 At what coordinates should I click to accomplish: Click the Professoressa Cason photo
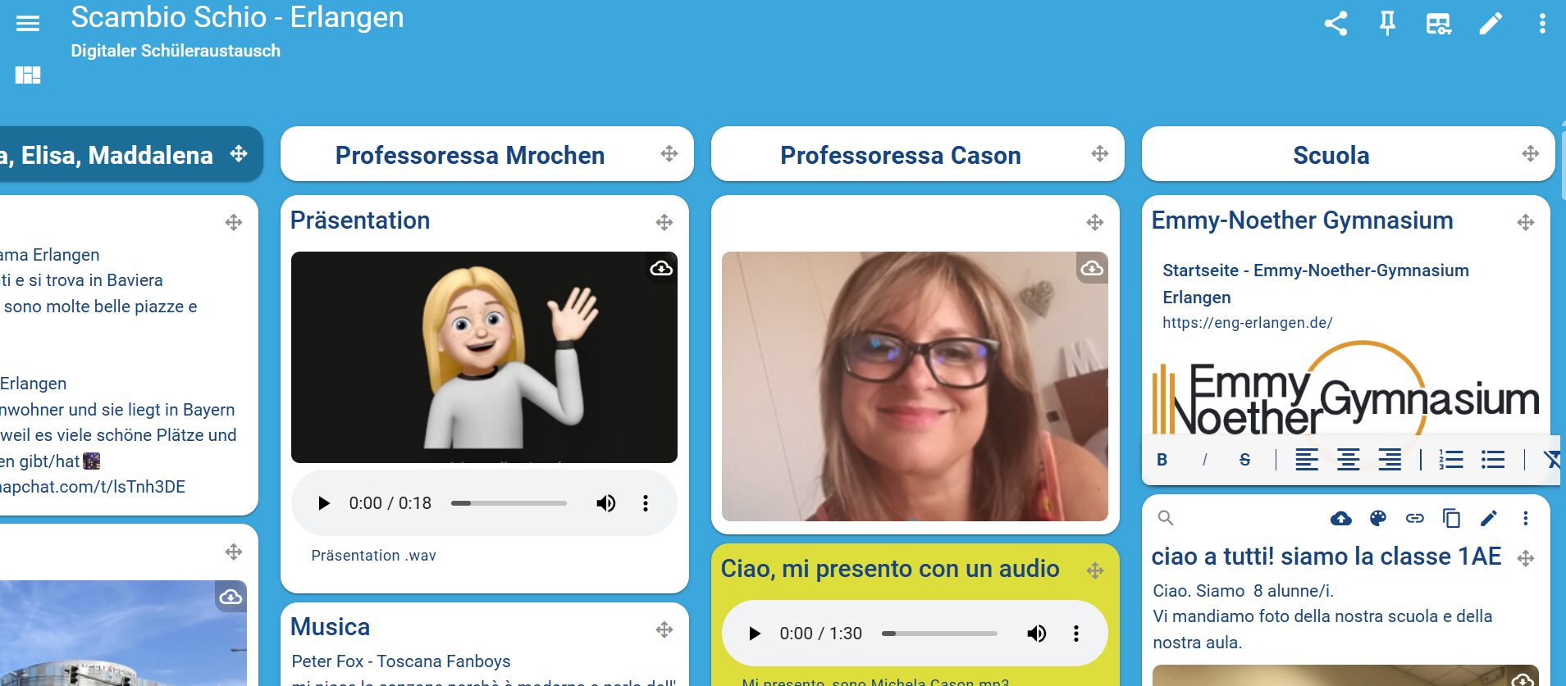coord(915,386)
